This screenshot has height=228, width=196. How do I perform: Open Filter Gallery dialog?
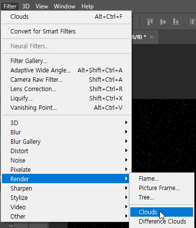click(x=66, y=61)
